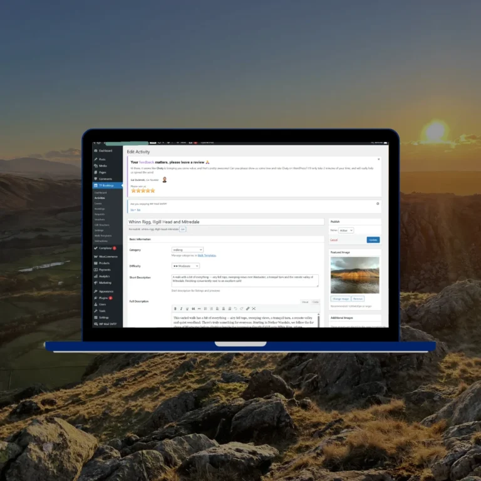Open Appearance in the sidebar
Screen dimensions: 481x481
[107, 291]
